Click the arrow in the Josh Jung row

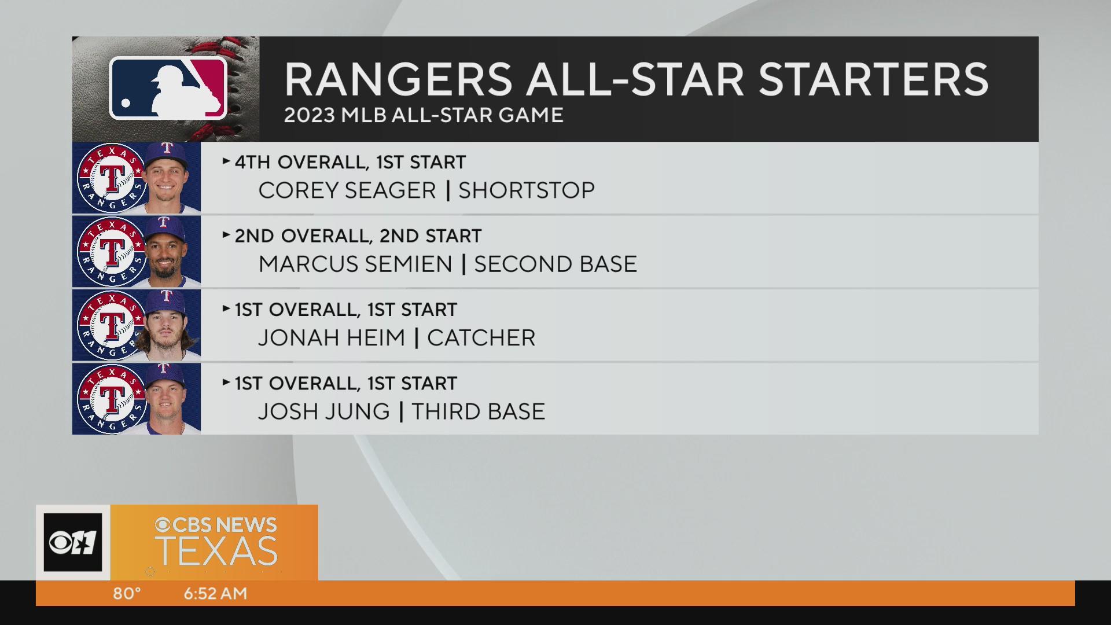coord(226,383)
